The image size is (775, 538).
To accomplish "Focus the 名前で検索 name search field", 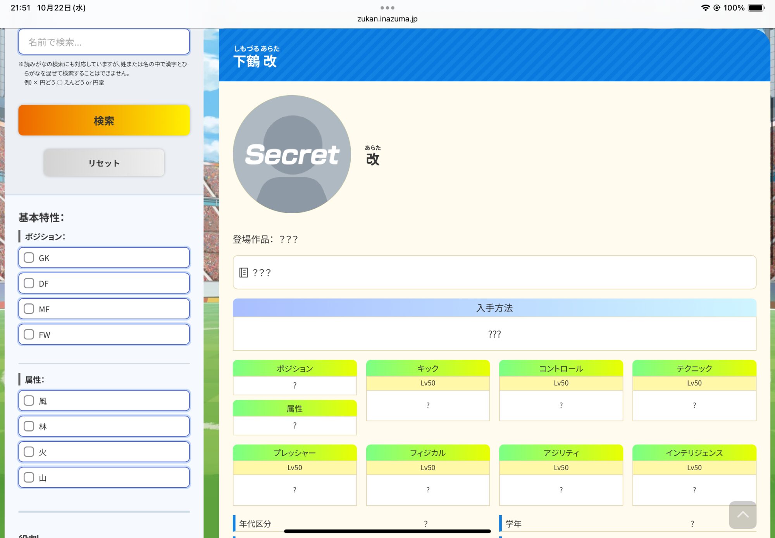I will pyautogui.click(x=104, y=42).
